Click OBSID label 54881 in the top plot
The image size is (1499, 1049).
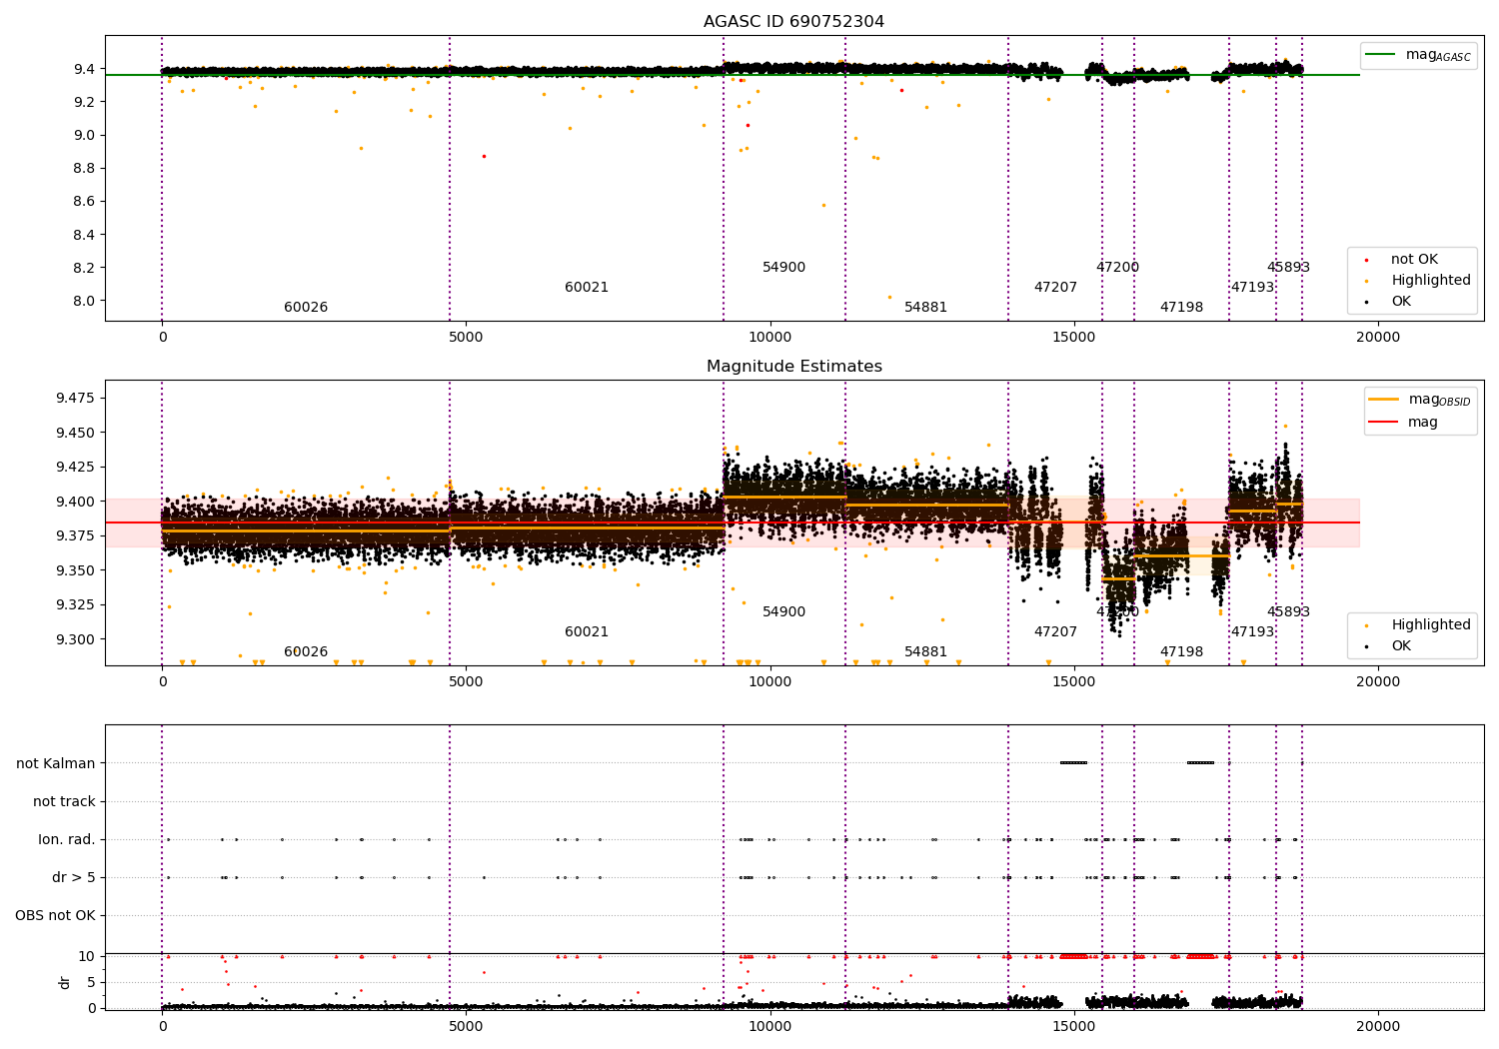coord(925,308)
